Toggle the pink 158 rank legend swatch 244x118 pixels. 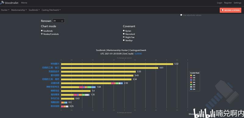click(191, 78)
